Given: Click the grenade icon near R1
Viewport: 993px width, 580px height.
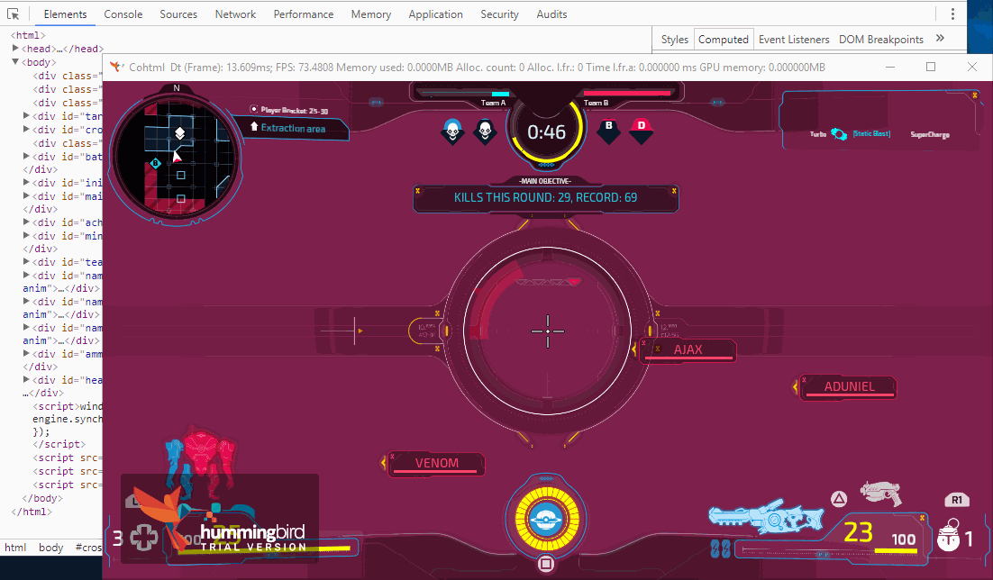Looking at the screenshot, I should [947, 537].
